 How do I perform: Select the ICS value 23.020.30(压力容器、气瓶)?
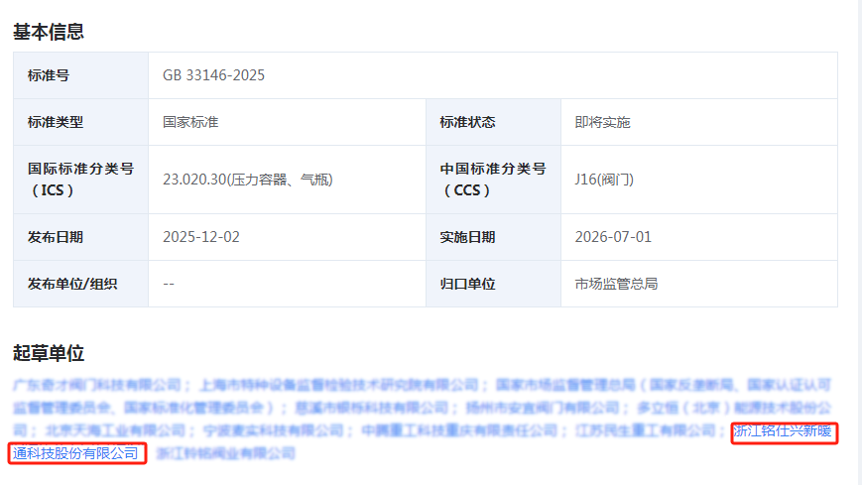tap(247, 180)
